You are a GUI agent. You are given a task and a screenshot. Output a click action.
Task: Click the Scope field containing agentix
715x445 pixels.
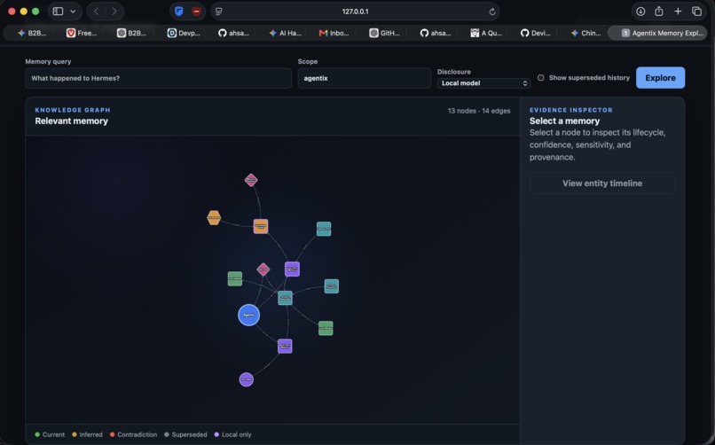[x=364, y=78]
